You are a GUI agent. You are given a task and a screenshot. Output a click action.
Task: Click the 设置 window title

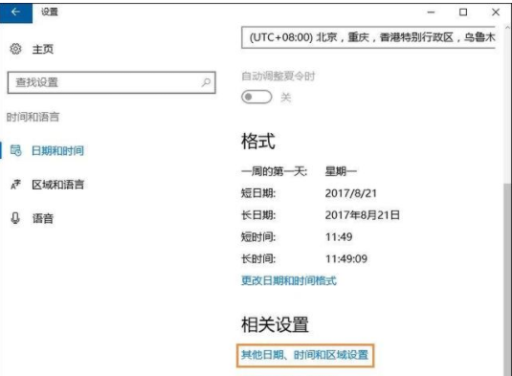coord(50,12)
